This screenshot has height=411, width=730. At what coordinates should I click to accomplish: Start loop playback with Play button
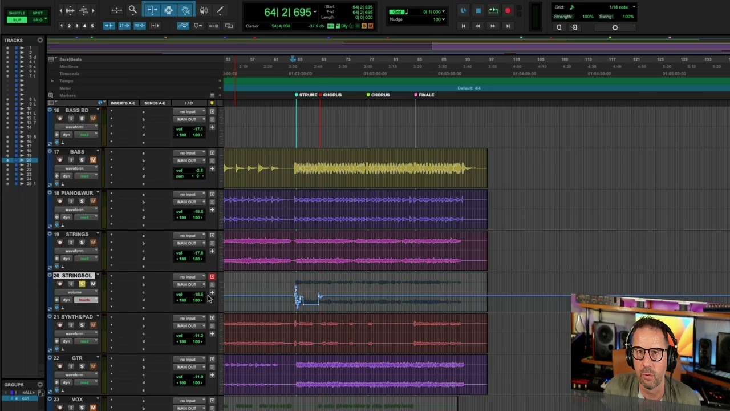pos(493,10)
